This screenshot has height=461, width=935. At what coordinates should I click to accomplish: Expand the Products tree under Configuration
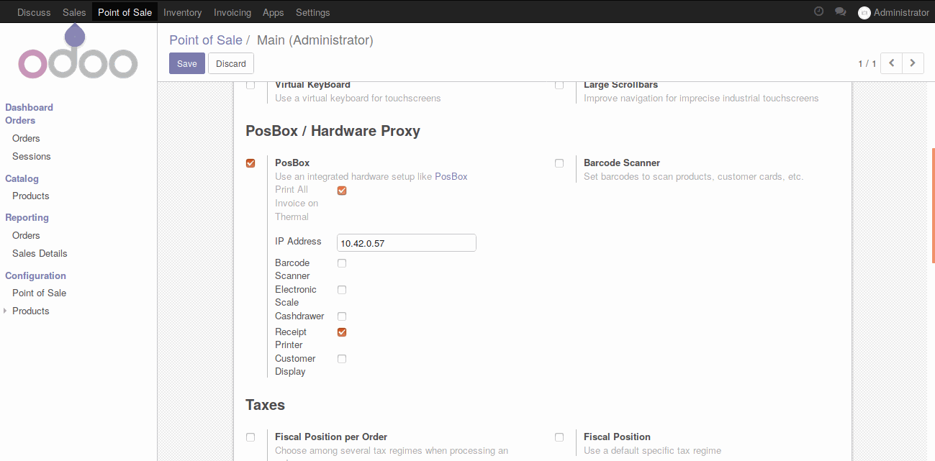6,311
